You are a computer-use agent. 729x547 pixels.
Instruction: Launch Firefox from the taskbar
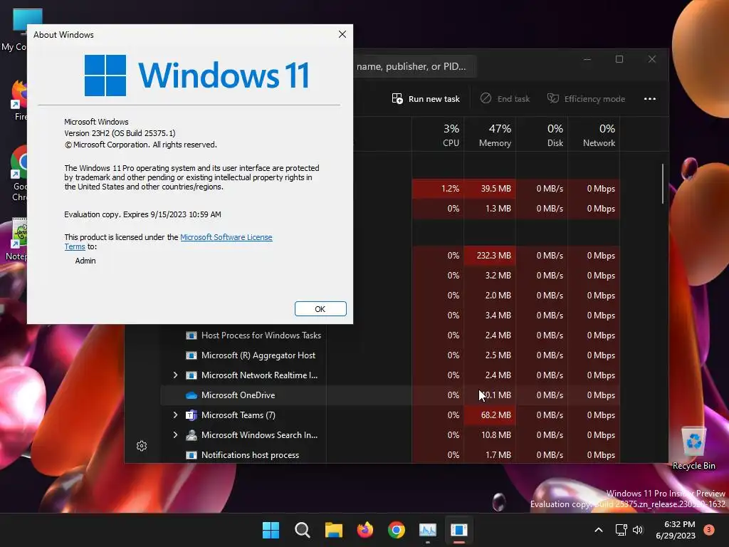(365, 530)
